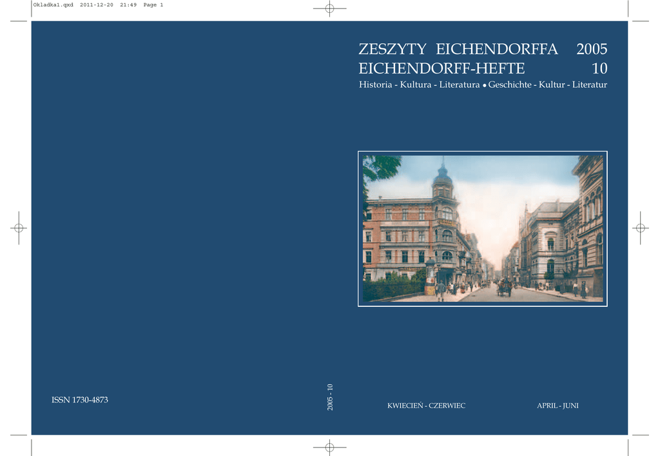The height and width of the screenshot is (456, 660).
Task: Click the right edge registration crosshair mark
Action: [x=640, y=228]
